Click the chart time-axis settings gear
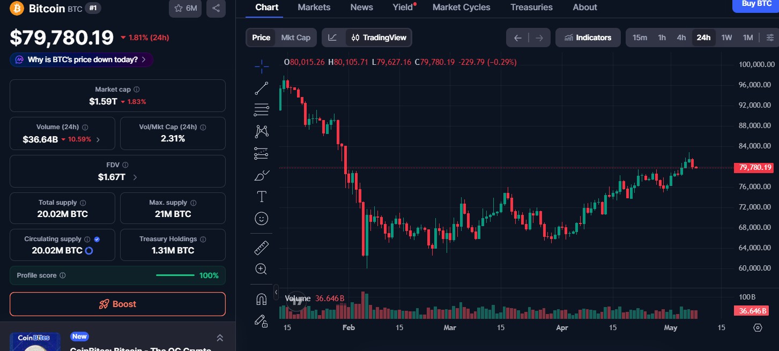The image size is (779, 351). coord(758,327)
